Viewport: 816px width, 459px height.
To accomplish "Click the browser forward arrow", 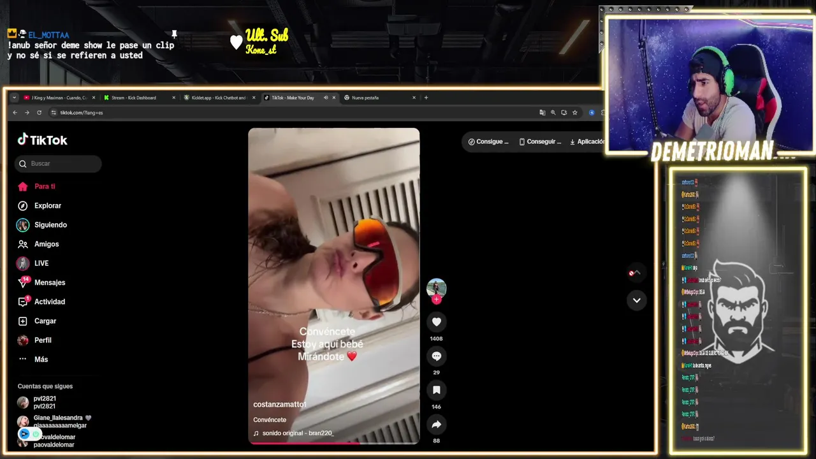I will [27, 112].
